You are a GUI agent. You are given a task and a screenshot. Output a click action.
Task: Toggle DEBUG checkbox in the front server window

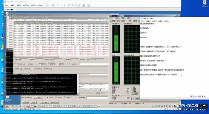click(x=49, y=64)
